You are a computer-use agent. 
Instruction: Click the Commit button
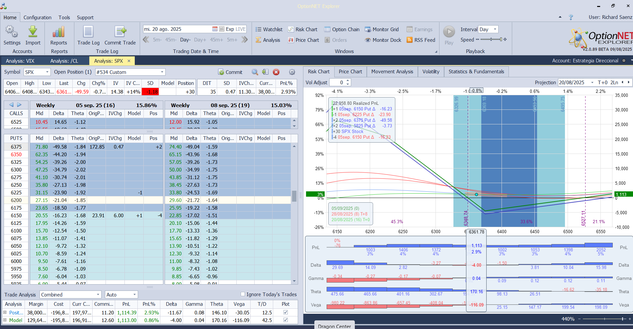coord(230,72)
